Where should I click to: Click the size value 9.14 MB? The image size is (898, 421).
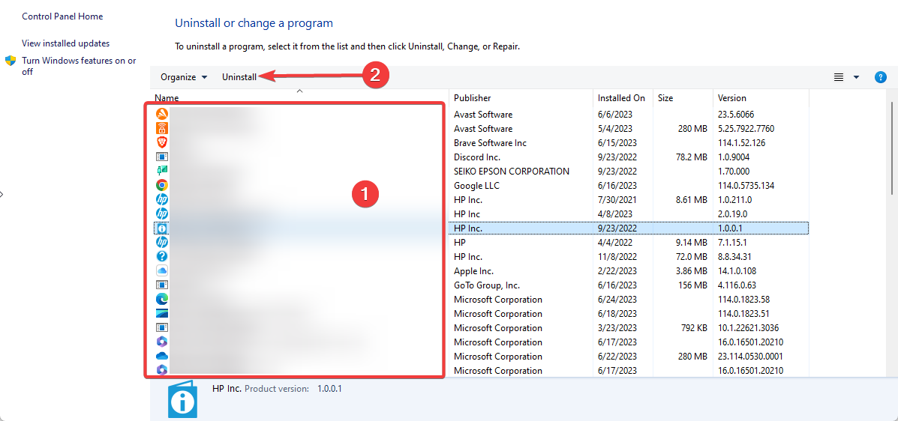[x=692, y=242]
